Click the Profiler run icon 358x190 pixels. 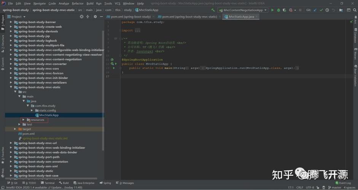click(291, 10)
